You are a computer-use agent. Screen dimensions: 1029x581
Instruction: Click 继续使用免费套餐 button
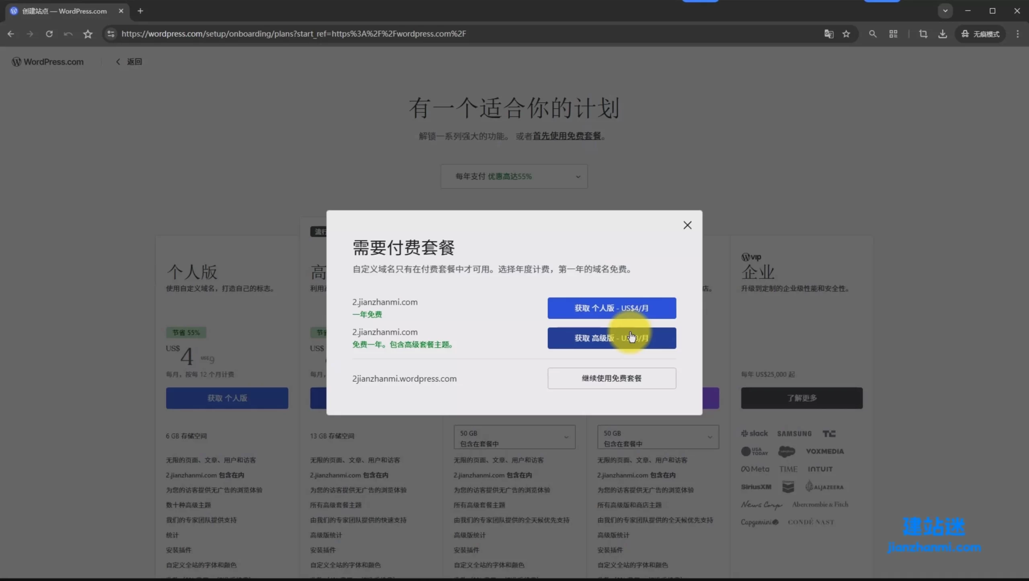click(x=611, y=378)
